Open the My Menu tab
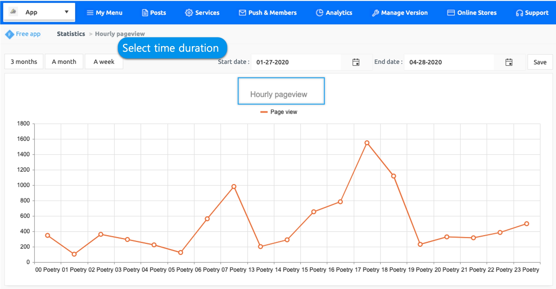556x289 pixels. pos(105,13)
